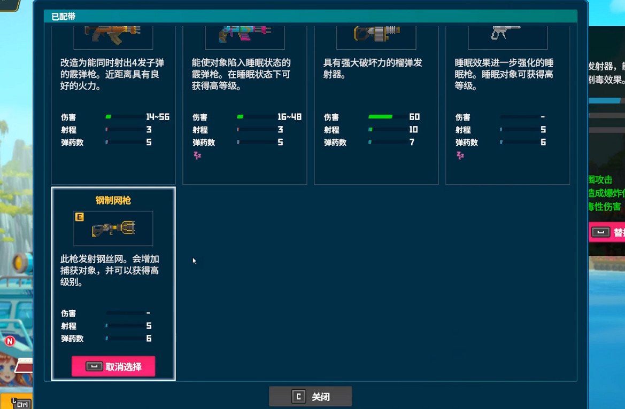
Task: Select the pink sleep shotgun weapon icon
Action: tap(244, 34)
